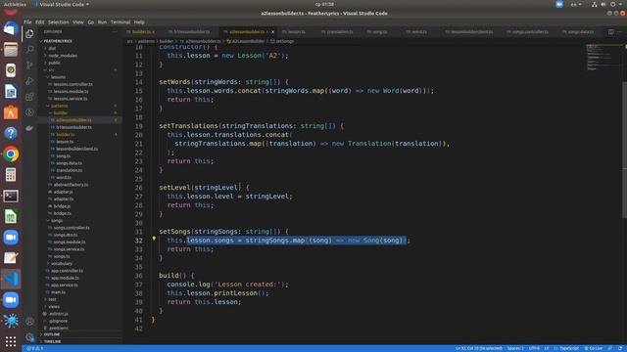This screenshot has height=352, width=627.
Task: Expand the TIMELINE section
Action: pos(52,341)
